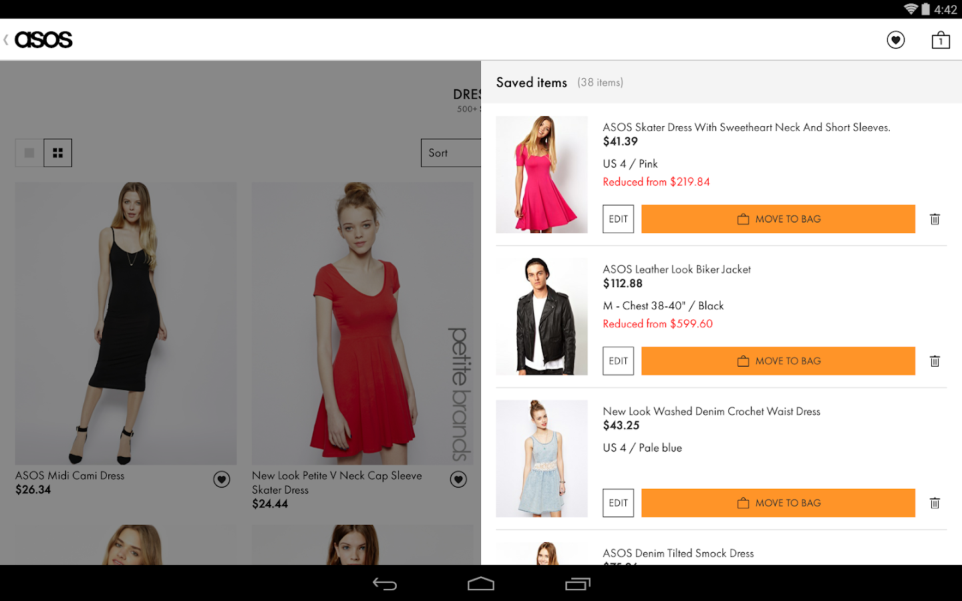Click the 4:42 clock
The width and height of the screenshot is (962, 601).
(945, 9)
